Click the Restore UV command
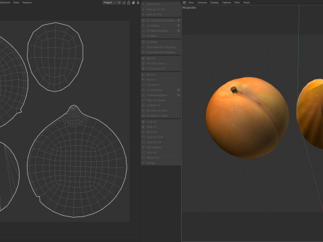This screenshot has width=323, height=242. click(161, 158)
